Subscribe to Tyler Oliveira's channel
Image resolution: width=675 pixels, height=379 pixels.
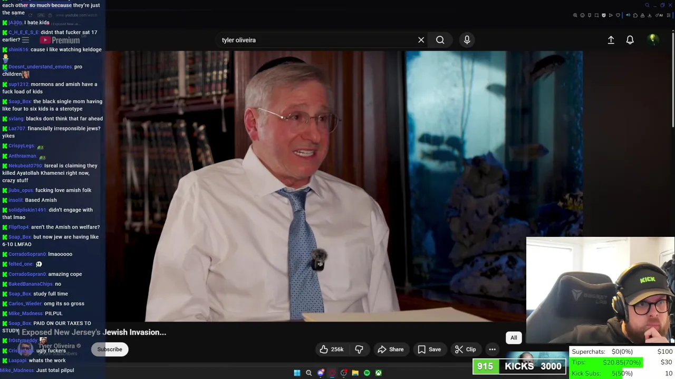[110, 350]
